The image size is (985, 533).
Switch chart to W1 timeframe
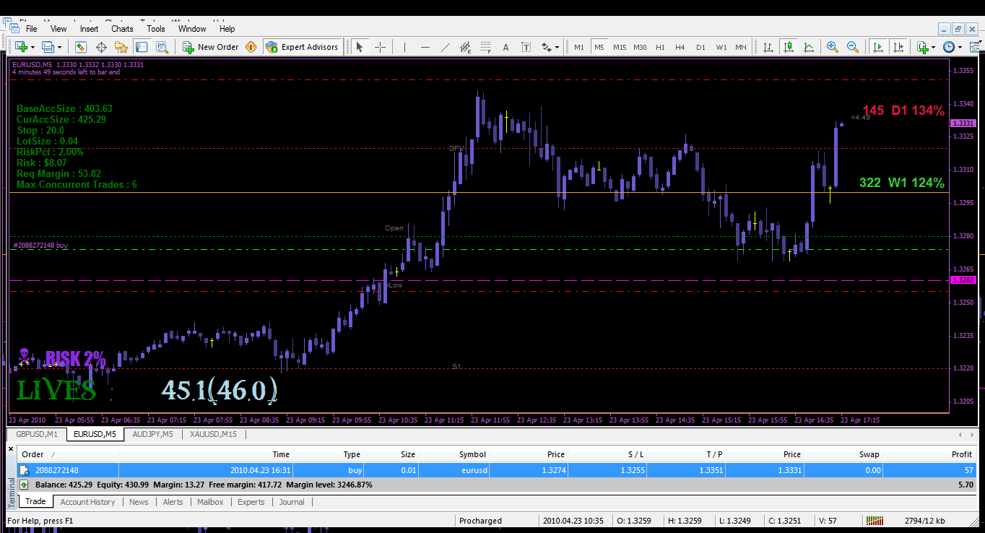click(x=721, y=47)
